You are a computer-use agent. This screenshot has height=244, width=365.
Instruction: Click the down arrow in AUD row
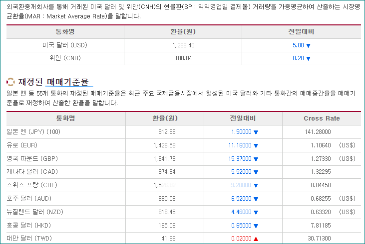256,199
